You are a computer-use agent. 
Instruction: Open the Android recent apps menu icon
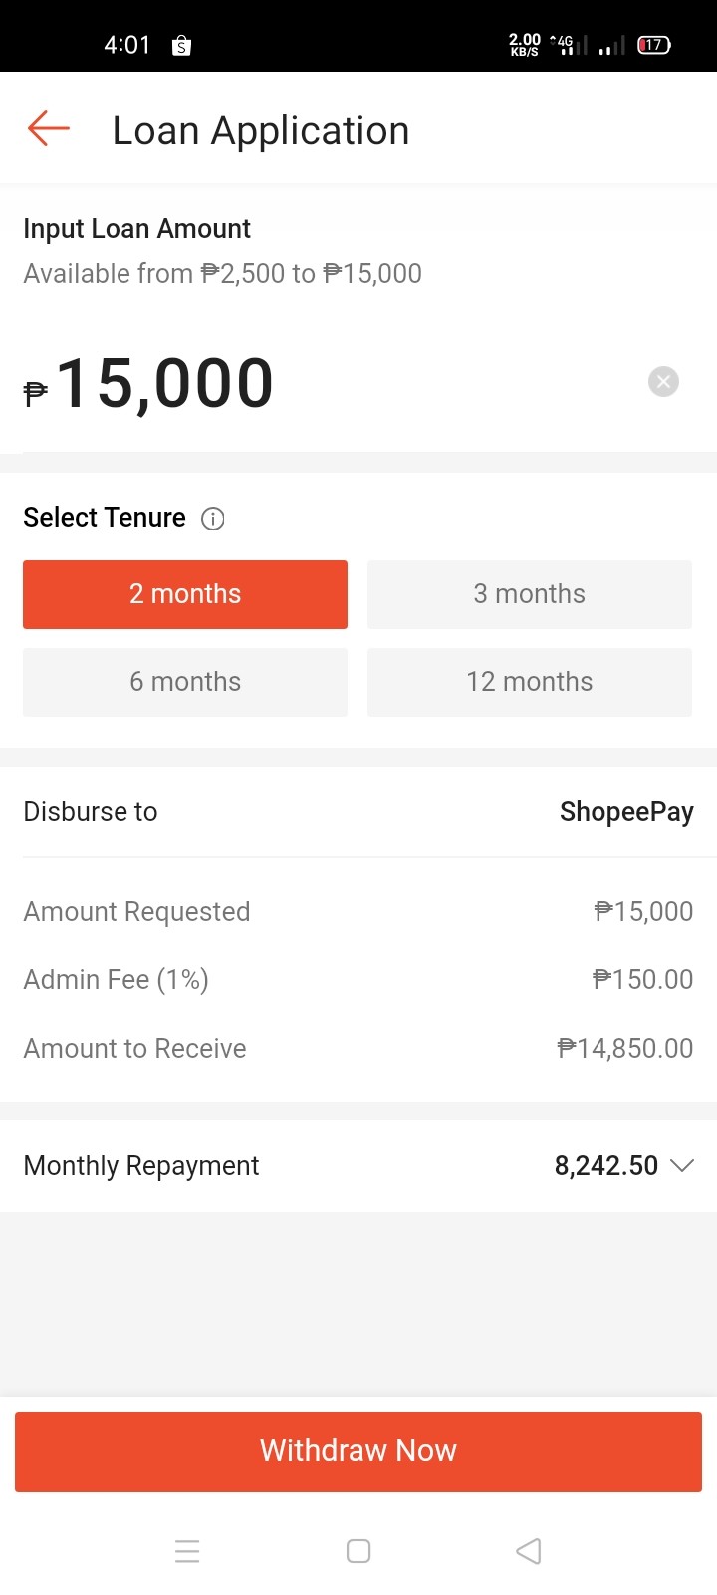click(x=187, y=1551)
